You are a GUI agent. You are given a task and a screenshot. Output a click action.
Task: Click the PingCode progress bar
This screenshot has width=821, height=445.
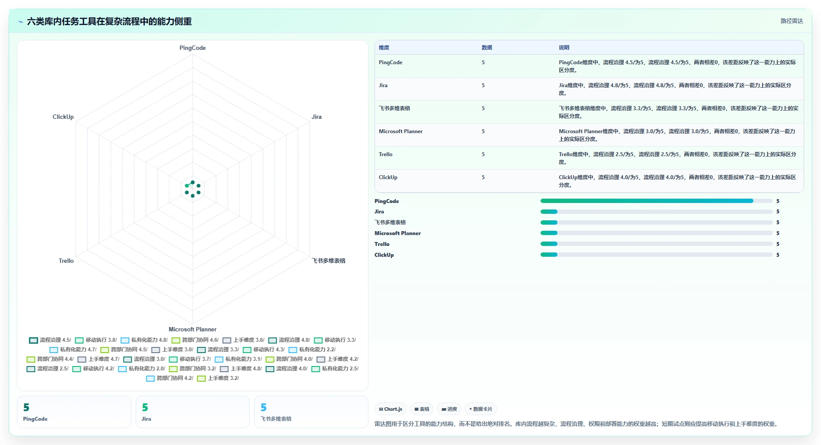point(656,201)
